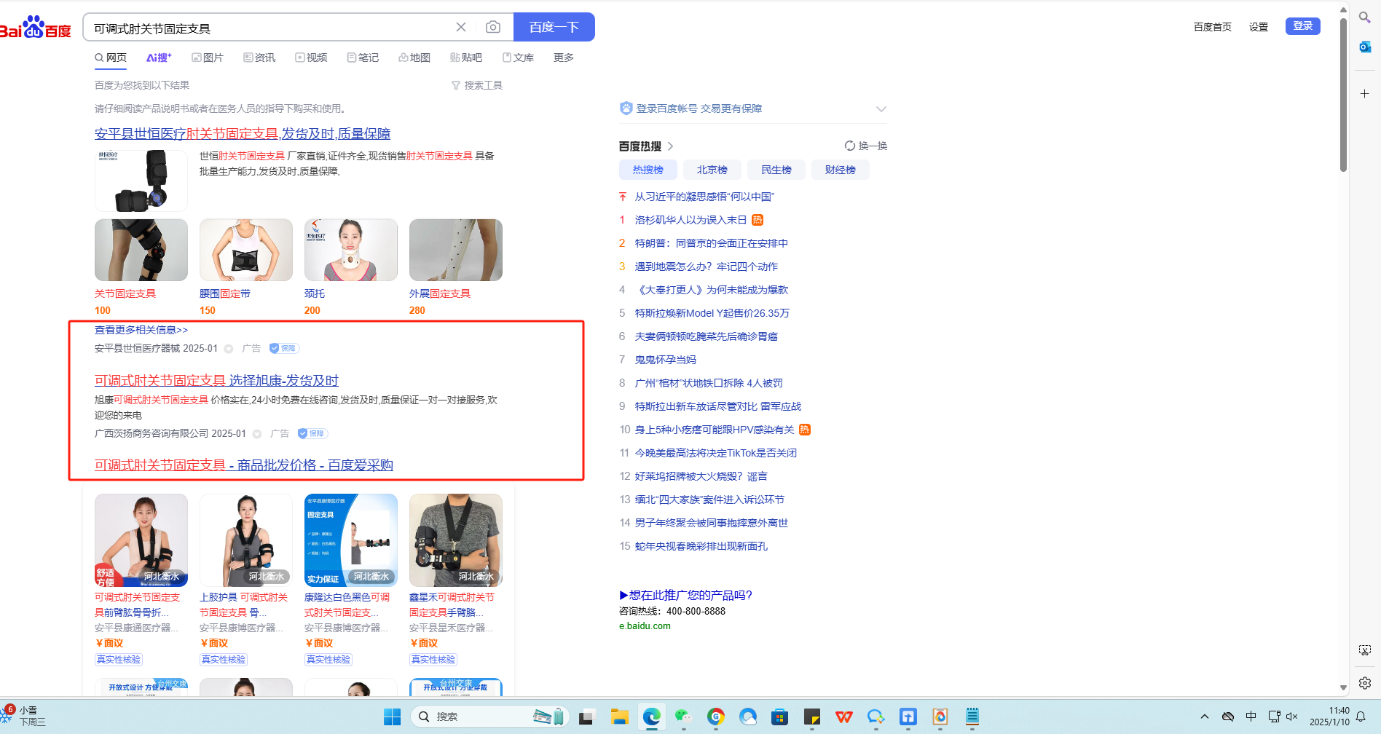The width and height of the screenshot is (1381, 734).
Task: Open the 设置 link in the header
Action: pos(1259,27)
